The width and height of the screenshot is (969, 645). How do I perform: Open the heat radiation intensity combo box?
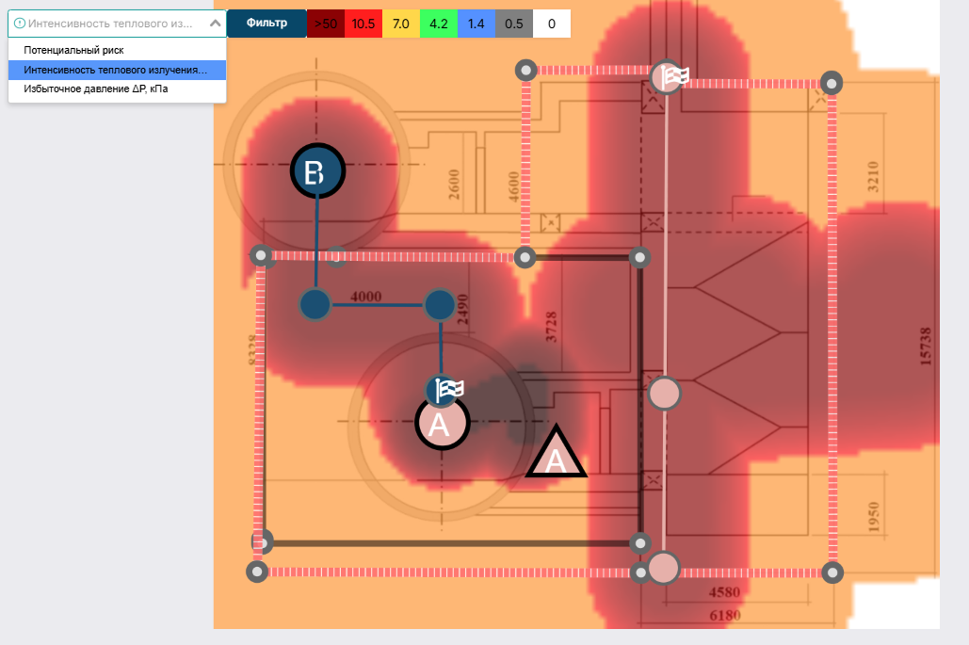(x=118, y=24)
